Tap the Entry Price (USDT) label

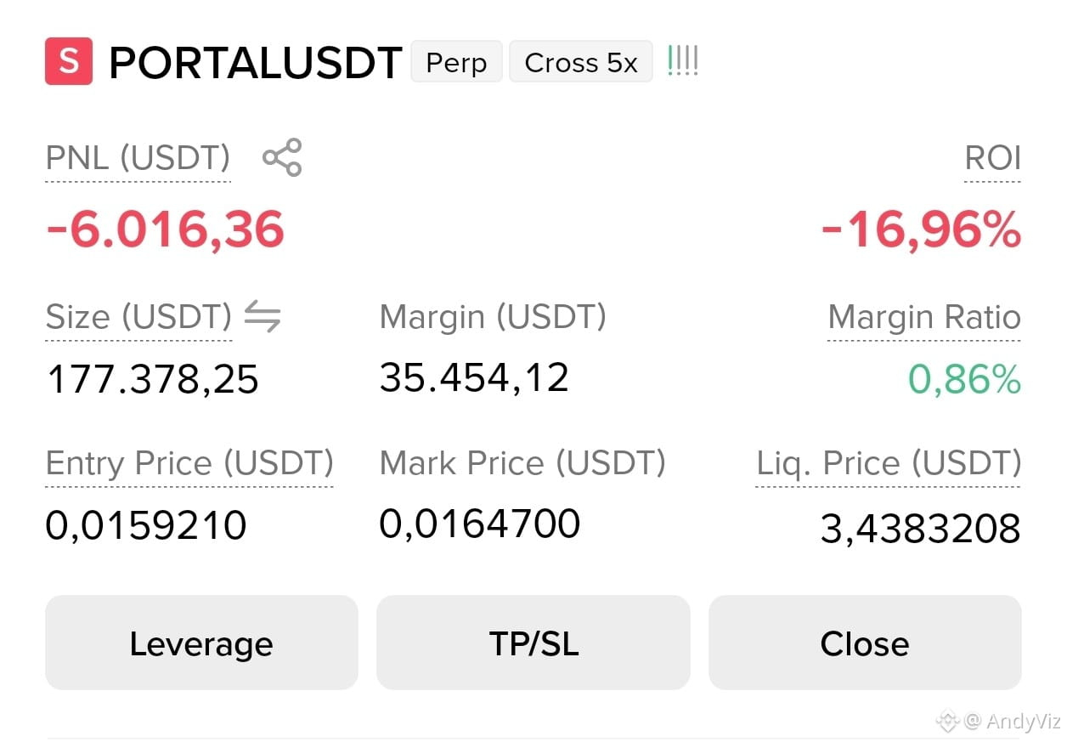189,464
